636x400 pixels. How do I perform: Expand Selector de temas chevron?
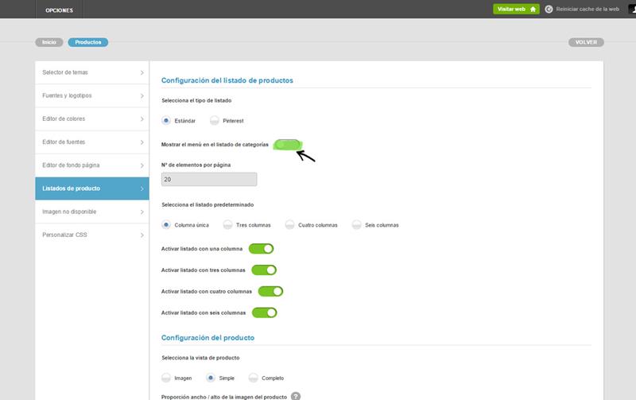142,72
